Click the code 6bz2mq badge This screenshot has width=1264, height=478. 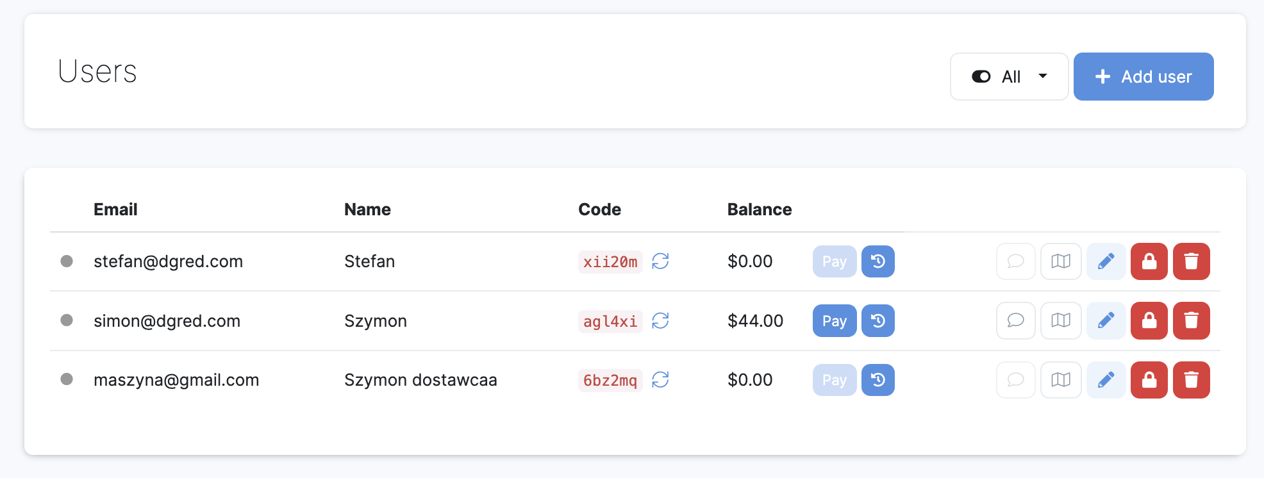pos(610,381)
